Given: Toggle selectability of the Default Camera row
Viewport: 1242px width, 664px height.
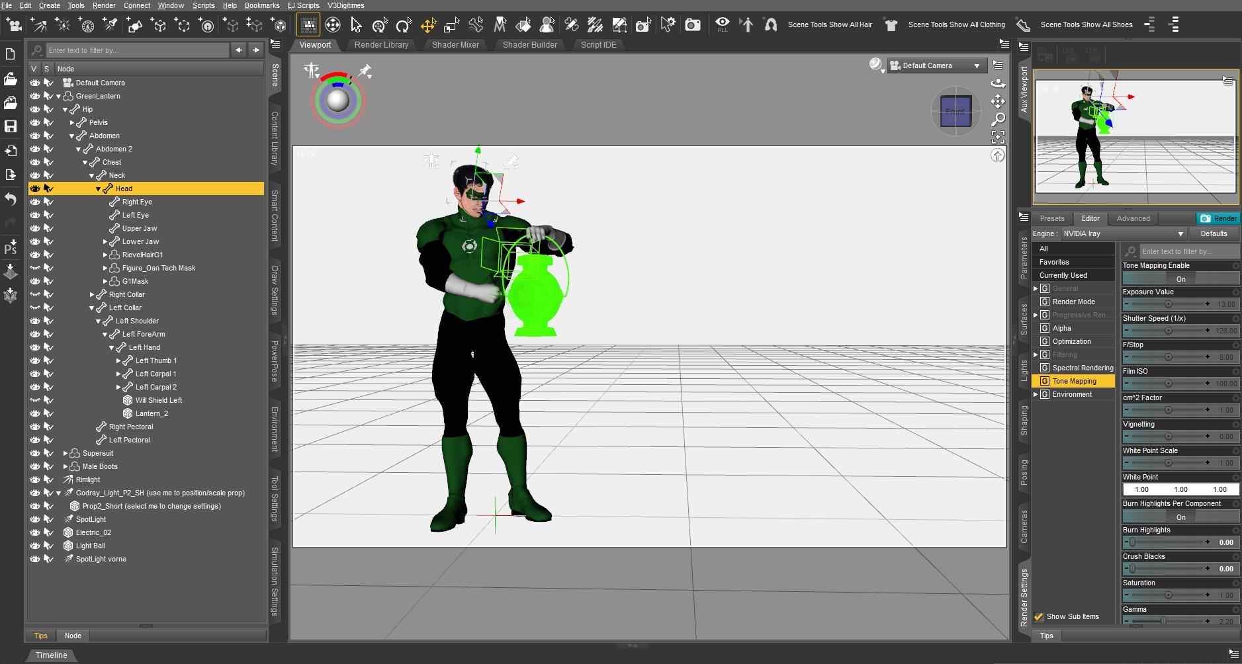Looking at the screenshot, I should tap(48, 83).
